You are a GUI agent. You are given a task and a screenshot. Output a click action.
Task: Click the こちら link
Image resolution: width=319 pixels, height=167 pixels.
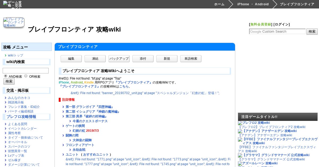point(124,86)
